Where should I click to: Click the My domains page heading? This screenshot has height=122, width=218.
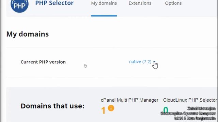[28, 34]
